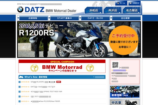Open the 新車情報 NEW banner
The width and height of the screenshot is (158, 105).
[125, 92]
